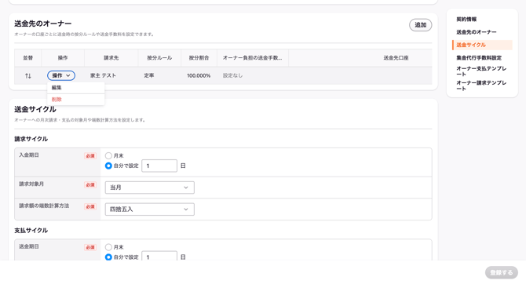Image resolution: width=526 pixels, height=284 pixels.
Task: Open the 請求対象月 dropdown showing 当月
Action: [150, 188]
